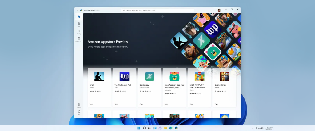Click 'News' category under The Washington Post
The image size is (315, 131).
(x=116, y=87)
